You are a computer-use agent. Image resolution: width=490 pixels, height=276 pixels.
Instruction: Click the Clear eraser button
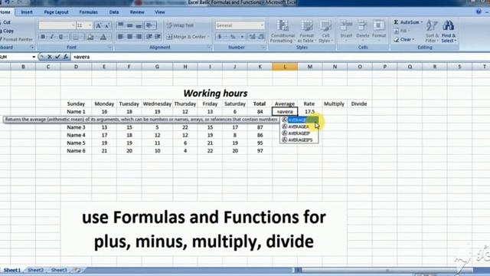[403, 40]
